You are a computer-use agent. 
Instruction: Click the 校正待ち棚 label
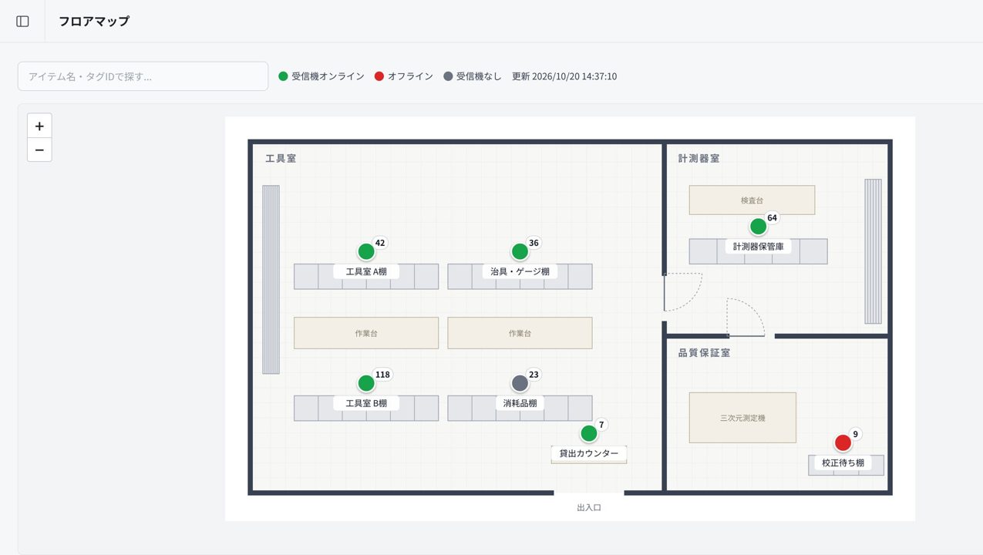(x=843, y=462)
